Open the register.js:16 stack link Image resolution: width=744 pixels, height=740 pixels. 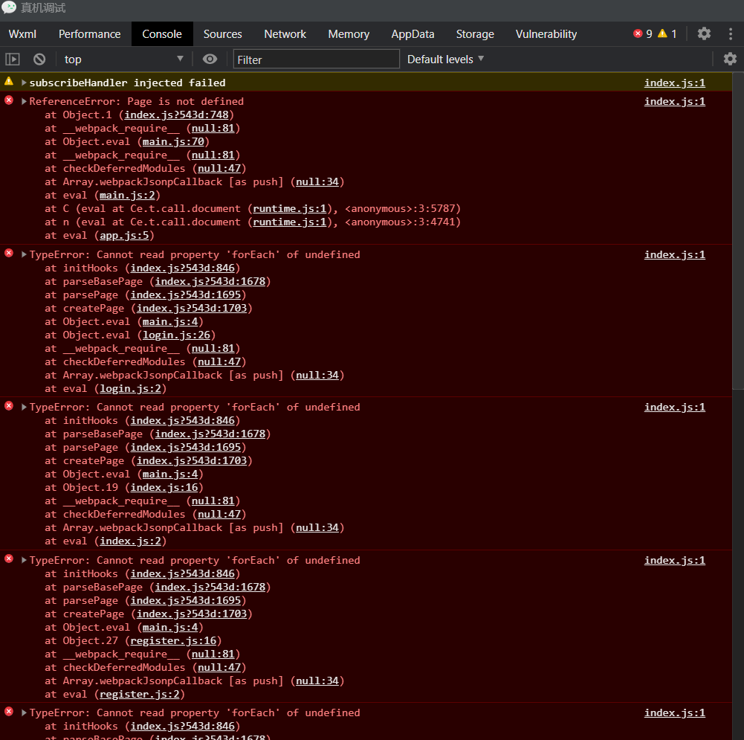coord(173,641)
